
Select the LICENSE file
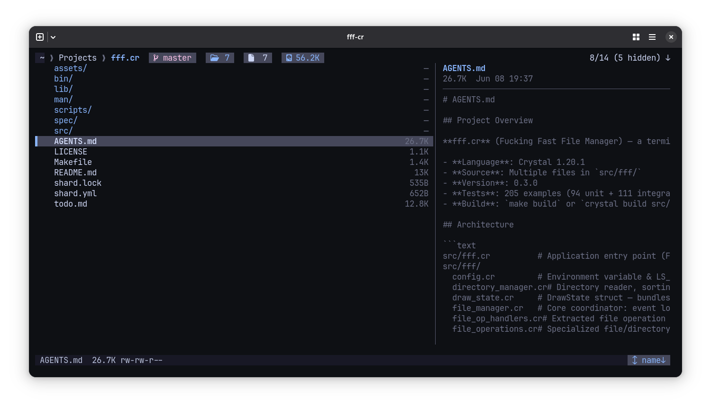pos(71,152)
